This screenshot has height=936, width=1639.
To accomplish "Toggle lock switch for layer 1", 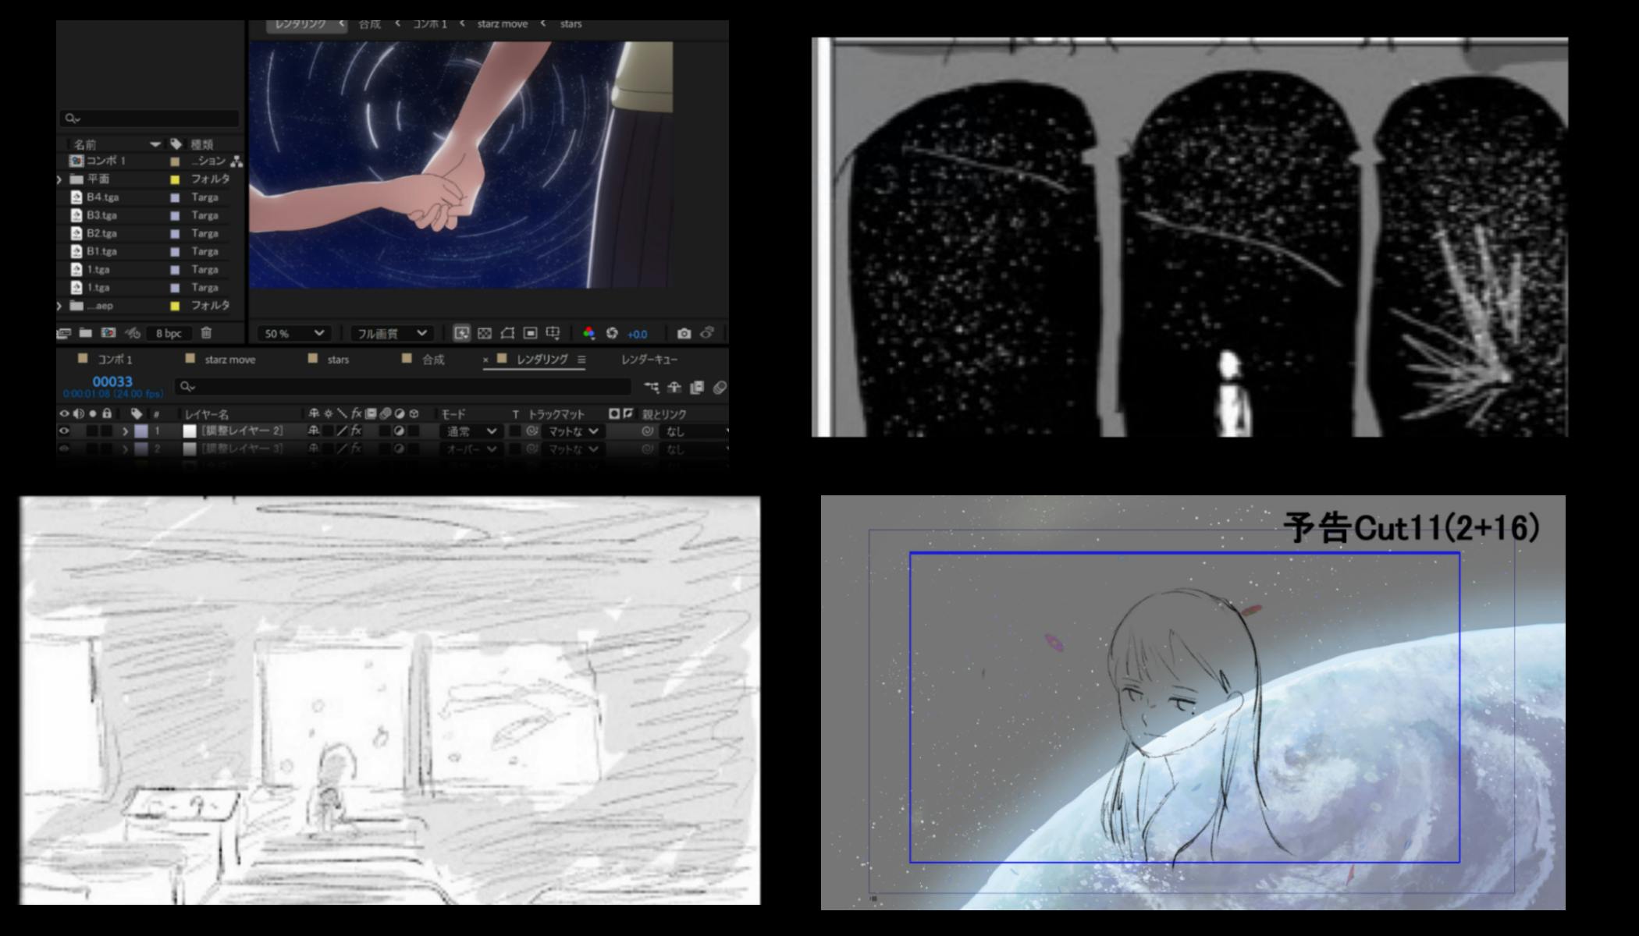I will point(107,431).
